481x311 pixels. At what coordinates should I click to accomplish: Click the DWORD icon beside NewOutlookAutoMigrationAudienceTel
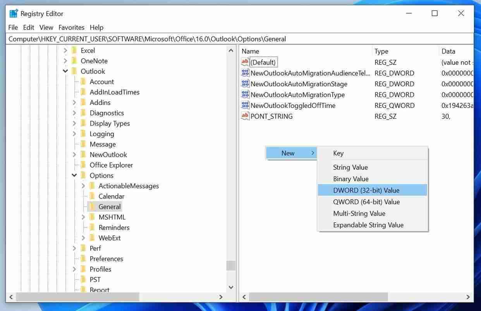pyautogui.click(x=245, y=73)
